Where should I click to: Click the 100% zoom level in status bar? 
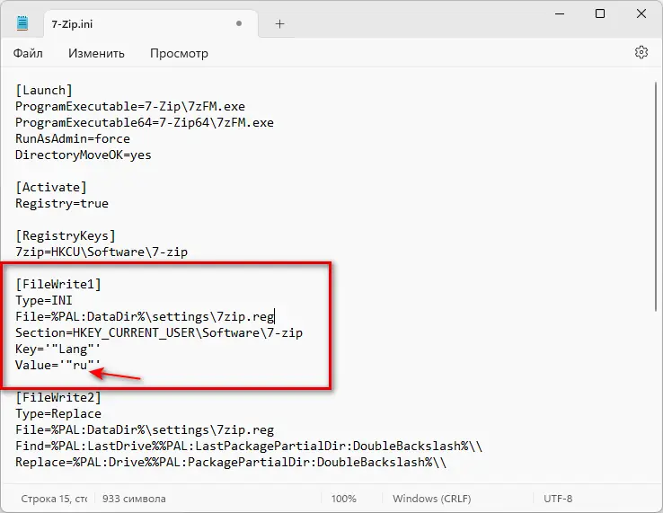tap(343, 499)
